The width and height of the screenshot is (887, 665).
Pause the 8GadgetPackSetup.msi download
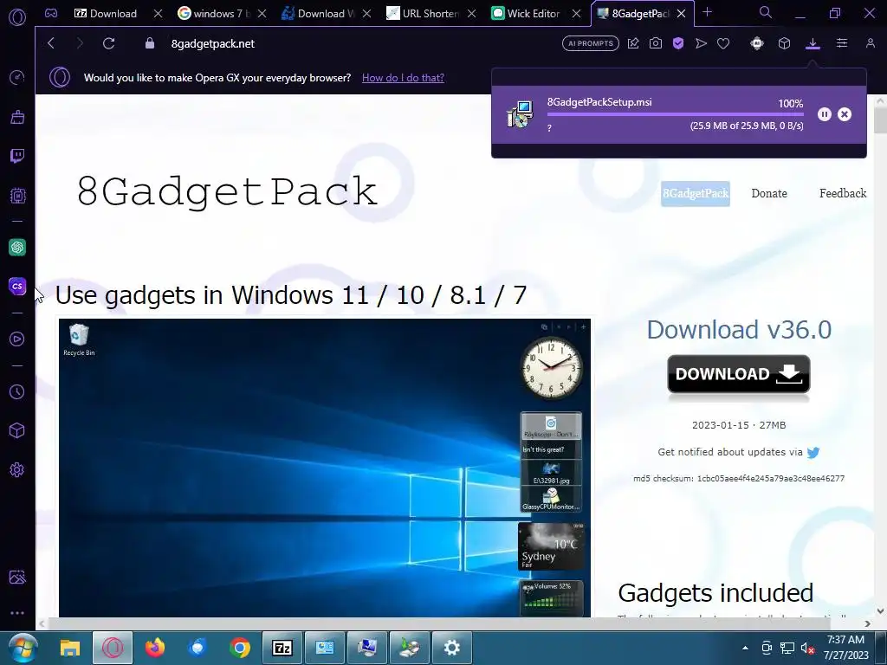coord(825,114)
